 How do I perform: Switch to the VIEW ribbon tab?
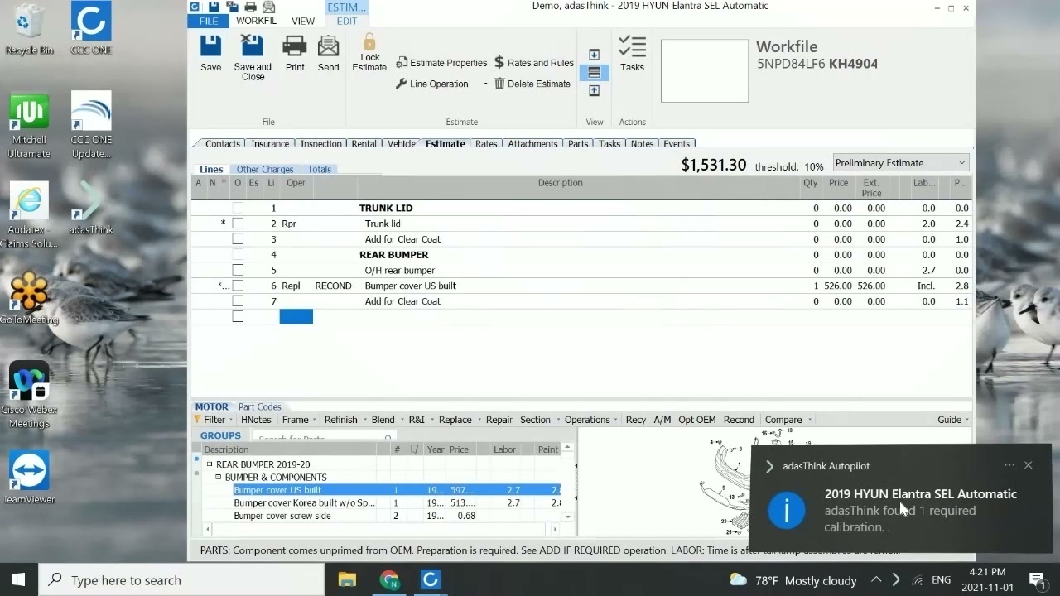[x=303, y=21]
